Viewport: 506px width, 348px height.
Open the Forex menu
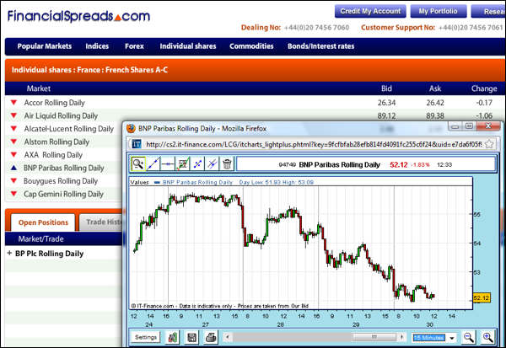click(134, 46)
